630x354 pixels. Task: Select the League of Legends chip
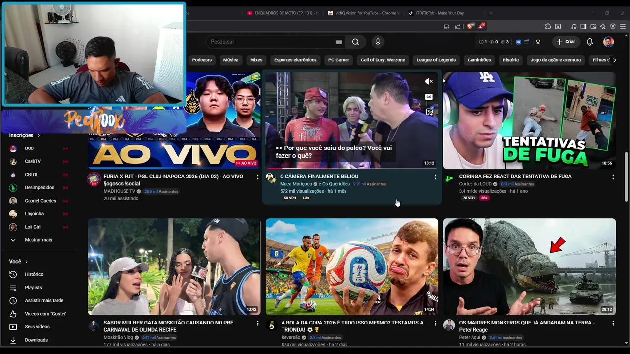coord(436,60)
